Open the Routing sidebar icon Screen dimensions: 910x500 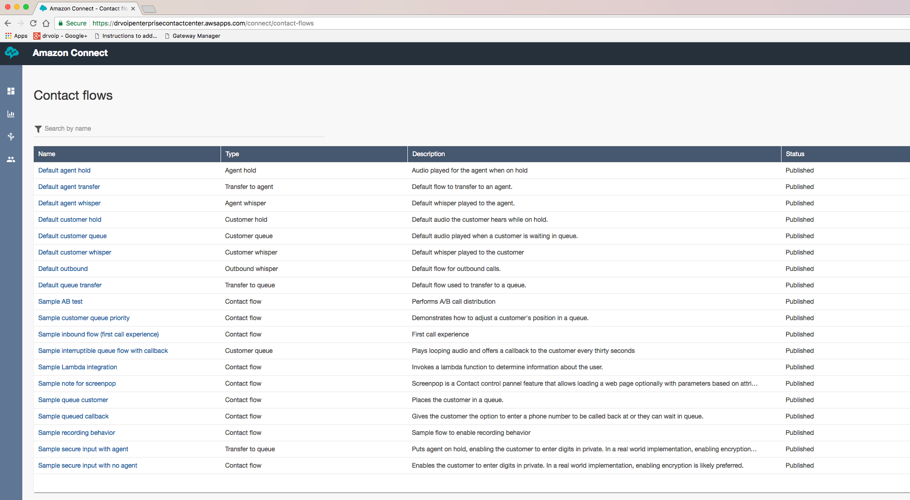[x=11, y=137]
